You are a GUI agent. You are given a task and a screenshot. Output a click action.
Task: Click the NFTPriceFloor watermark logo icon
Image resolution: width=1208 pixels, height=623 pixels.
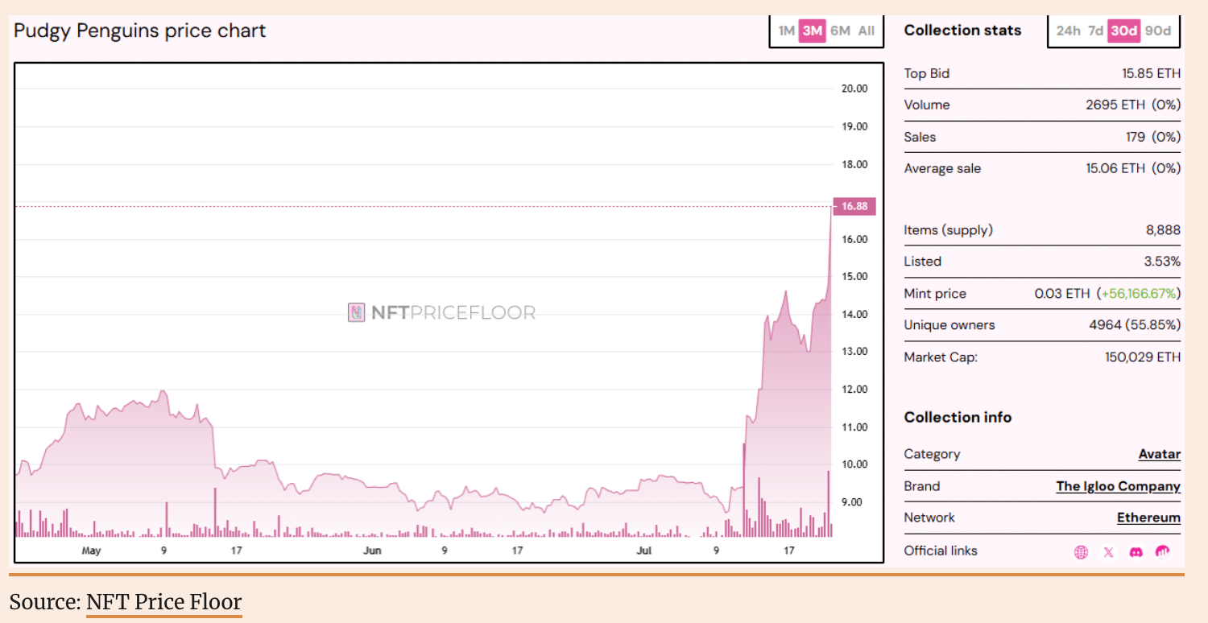click(356, 312)
